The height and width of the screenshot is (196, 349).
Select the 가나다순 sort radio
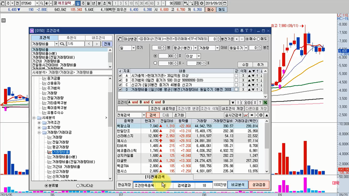coord(78,186)
